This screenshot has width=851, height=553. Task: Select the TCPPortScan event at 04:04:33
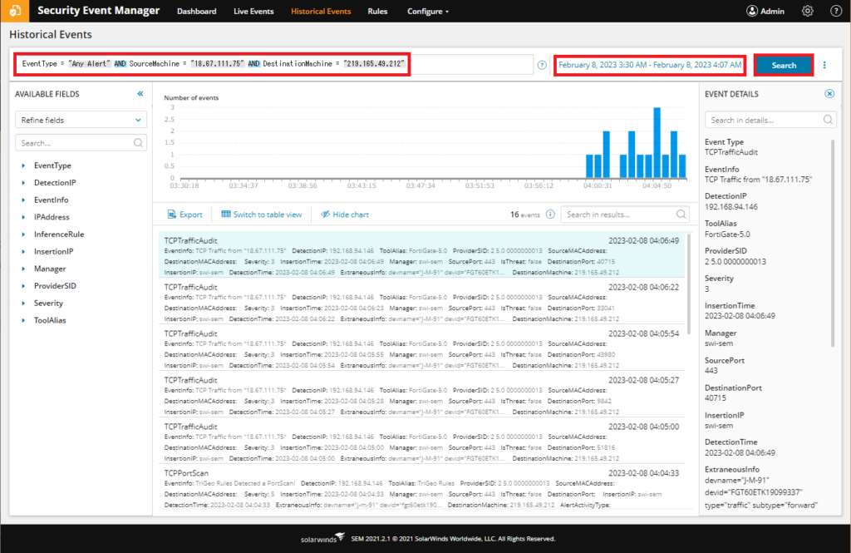point(421,488)
